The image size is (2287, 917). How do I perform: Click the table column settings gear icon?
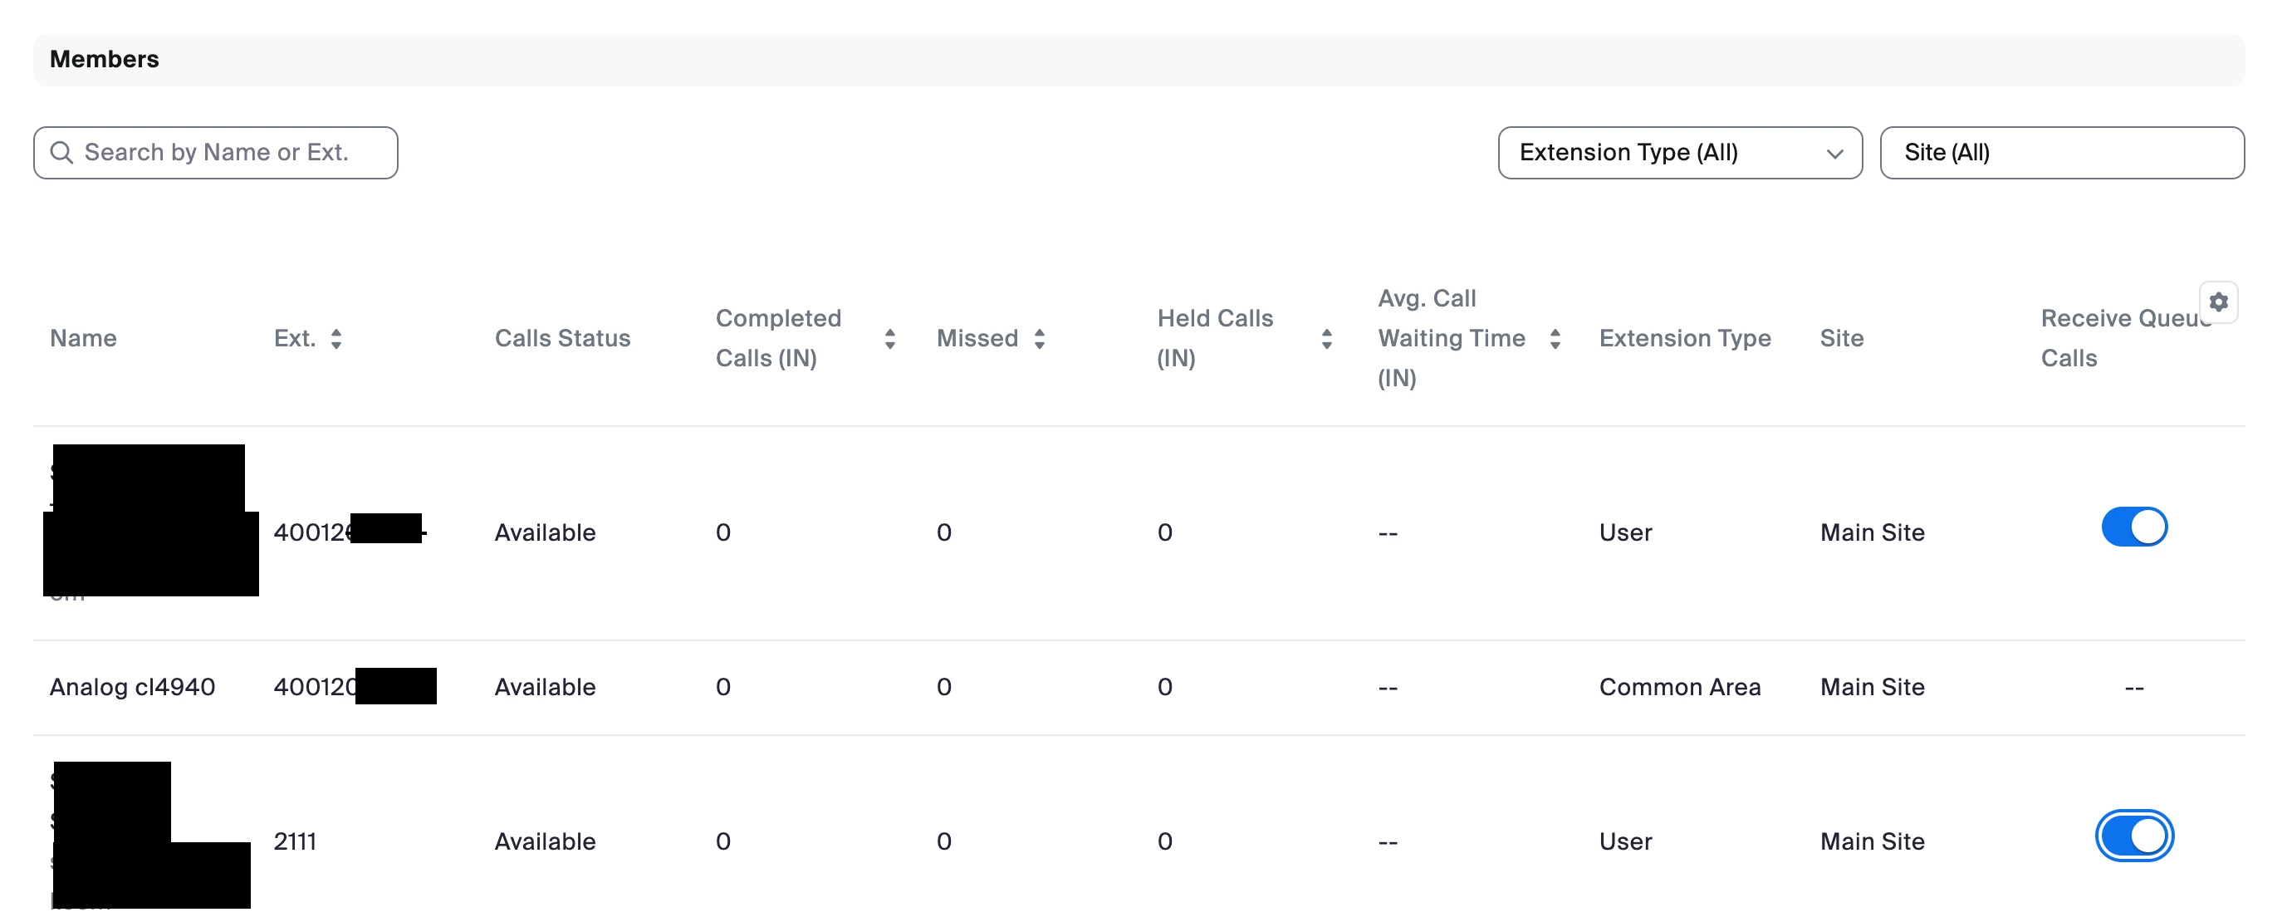[x=2217, y=302]
